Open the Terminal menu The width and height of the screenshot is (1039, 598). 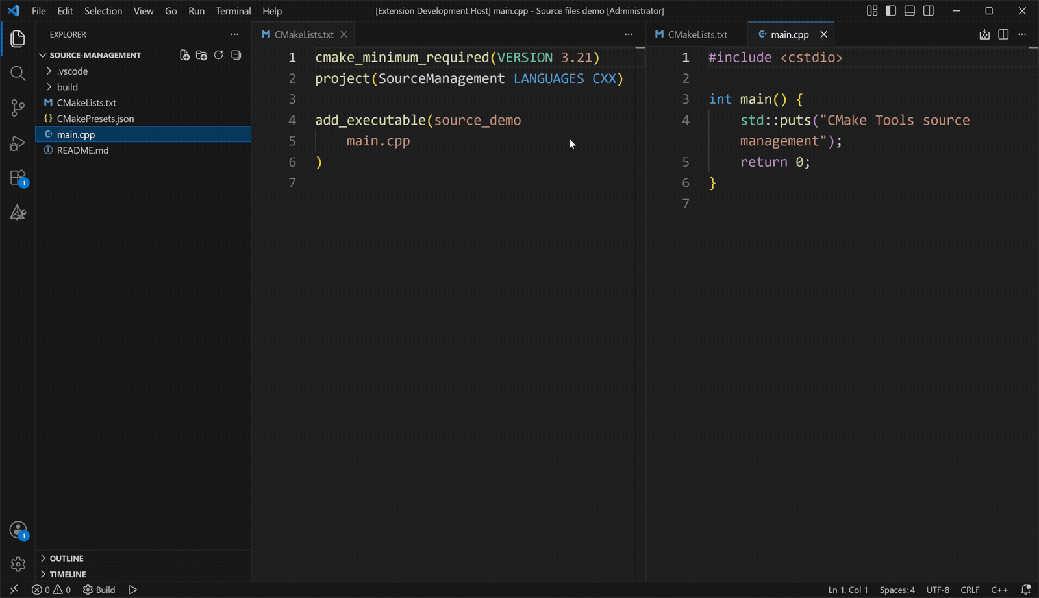[x=233, y=11]
